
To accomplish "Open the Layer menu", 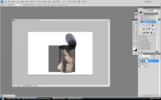I will [x=18, y=2].
